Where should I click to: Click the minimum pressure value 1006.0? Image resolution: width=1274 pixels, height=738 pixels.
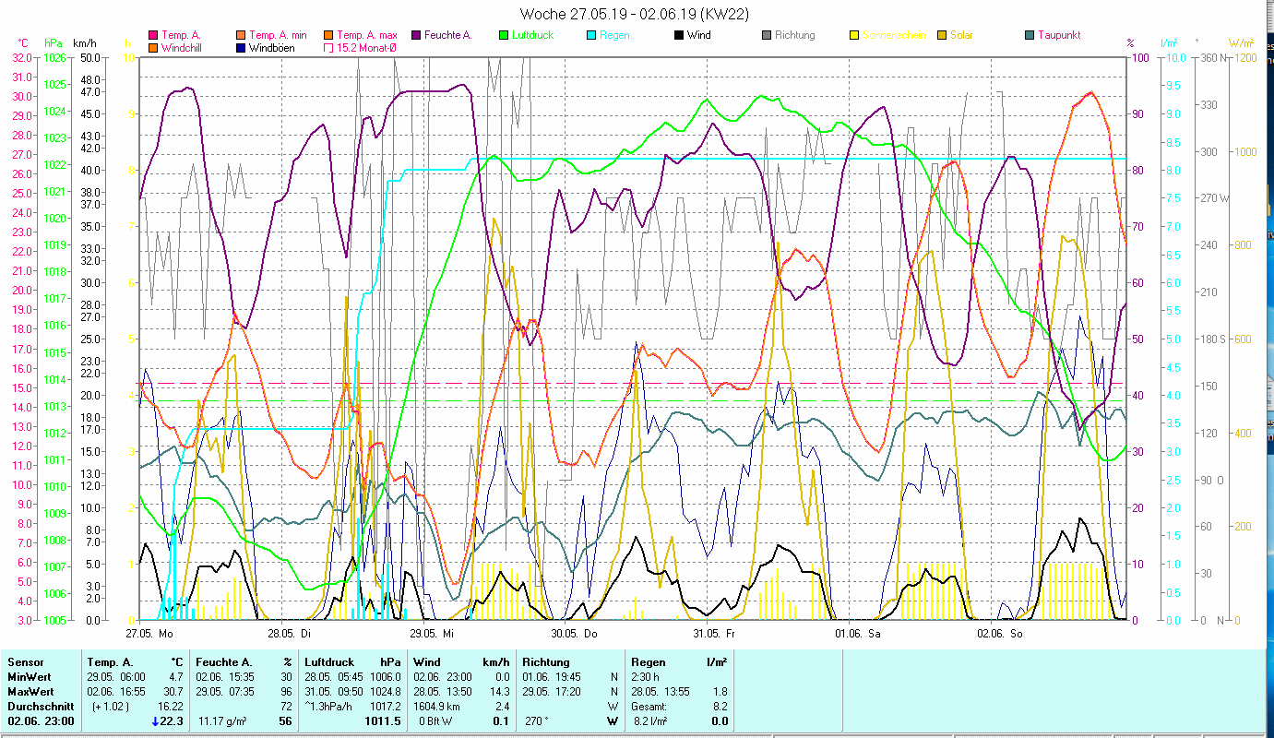(x=385, y=677)
